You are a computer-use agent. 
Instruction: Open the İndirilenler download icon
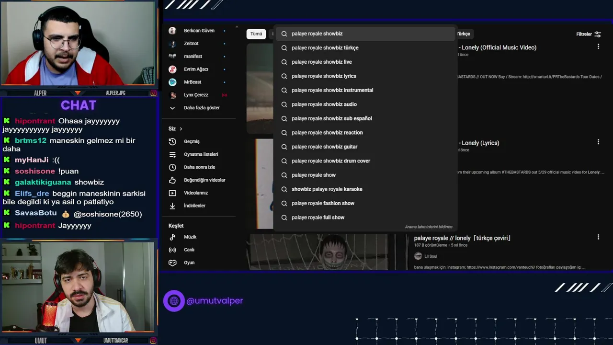coord(172,206)
